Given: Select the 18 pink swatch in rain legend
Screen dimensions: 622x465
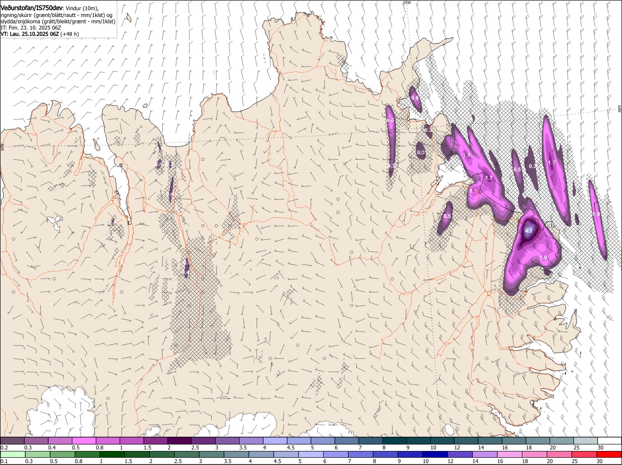Looking at the screenshot, I should click(x=535, y=454).
